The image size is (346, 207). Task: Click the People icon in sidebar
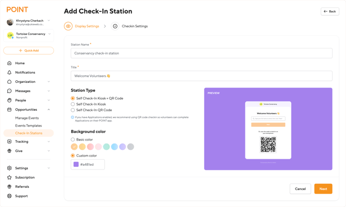click(x=9, y=100)
